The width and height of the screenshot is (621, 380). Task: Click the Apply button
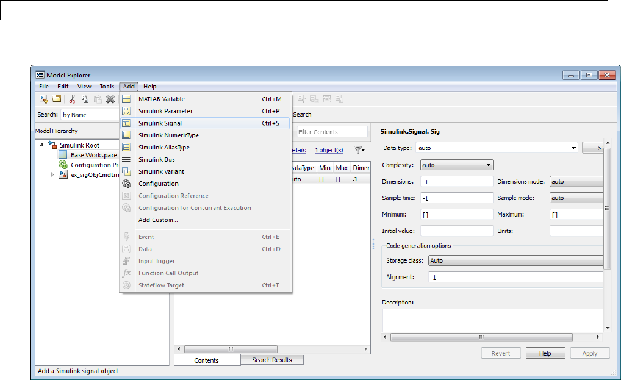tap(590, 354)
